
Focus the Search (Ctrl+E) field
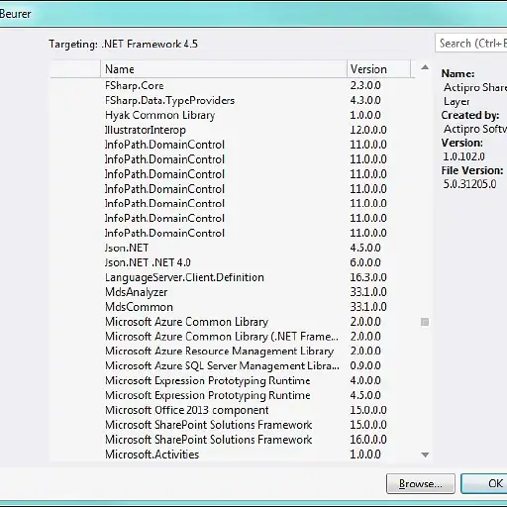tap(471, 44)
